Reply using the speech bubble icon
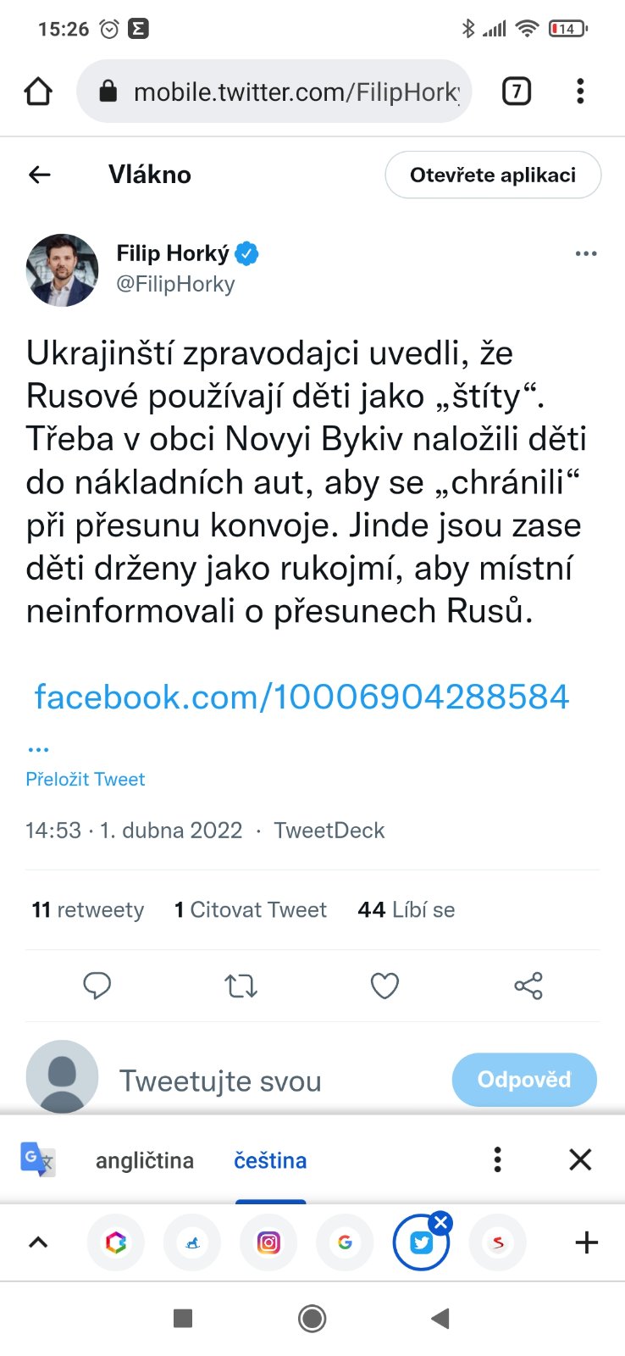The width and height of the screenshot is (625, 1356). tap(97, 986)
